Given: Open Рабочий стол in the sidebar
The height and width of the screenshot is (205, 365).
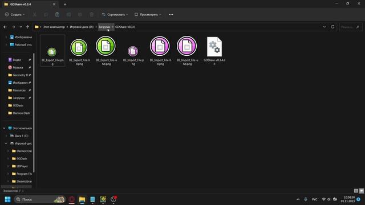Looking at the screenshot, I should coord(21,44).
